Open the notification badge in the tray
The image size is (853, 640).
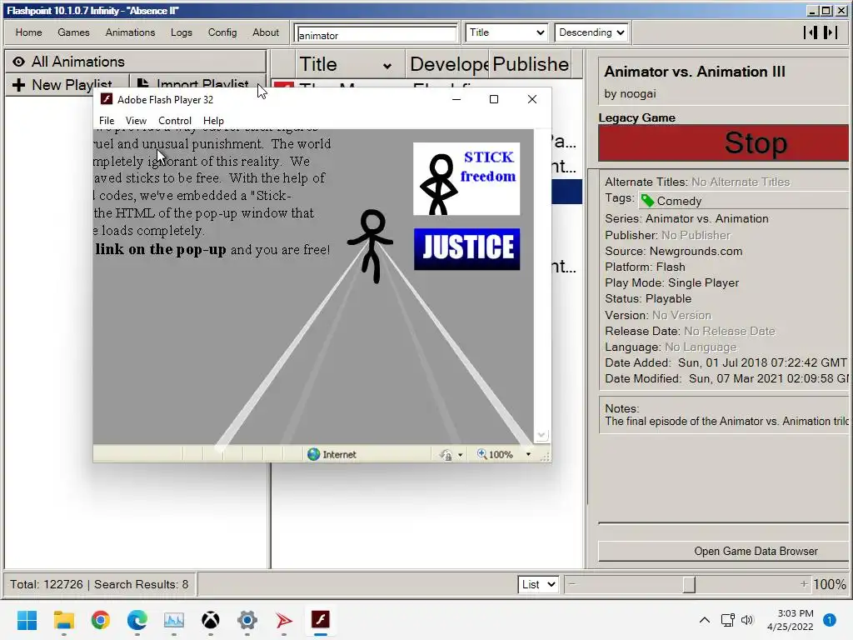tap(829, 620)
